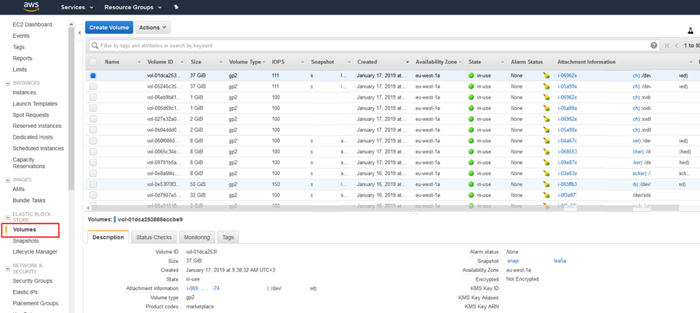
Task: Click alarm icon for vol-06eb9b41 row
Action: [x=547, y=97]
